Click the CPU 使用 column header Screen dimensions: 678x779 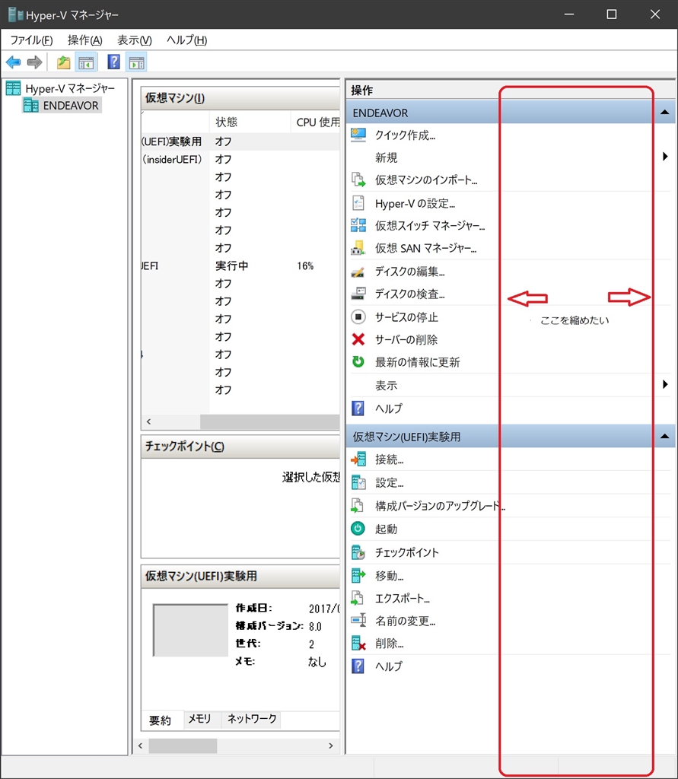pos(315,122)
